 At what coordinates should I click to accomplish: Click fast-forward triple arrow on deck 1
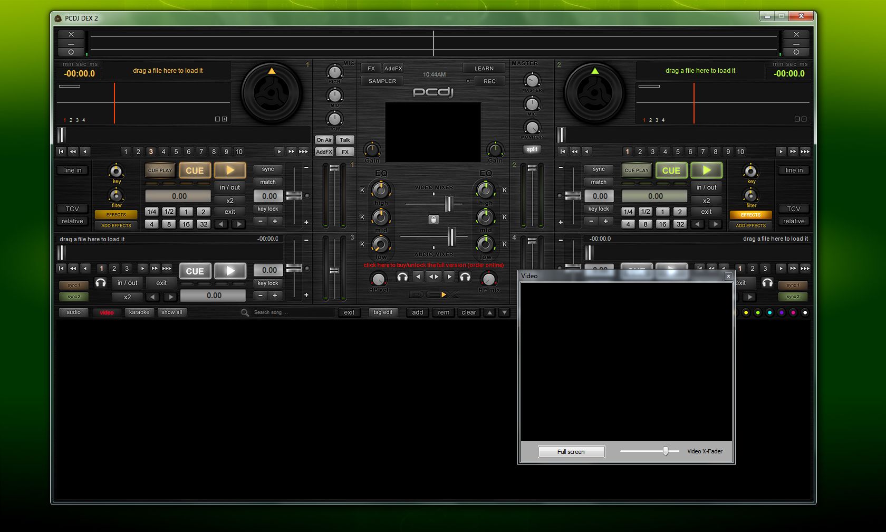click(303, 151)
